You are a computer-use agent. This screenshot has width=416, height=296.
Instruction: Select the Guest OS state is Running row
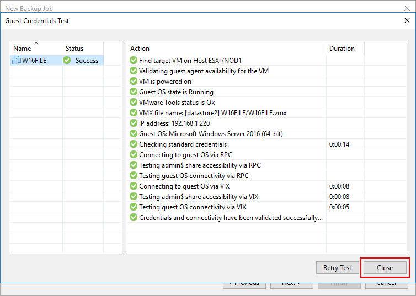176,92
